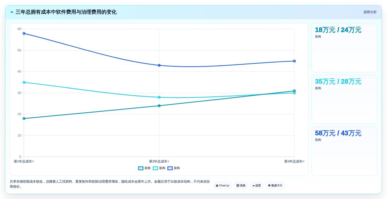Viewport: 387px width, 199px height.
Task: Toggle the dark blue 架构 legend swatch
Action: pos(170,168)
